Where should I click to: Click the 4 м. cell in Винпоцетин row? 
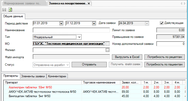pos(177,96)
